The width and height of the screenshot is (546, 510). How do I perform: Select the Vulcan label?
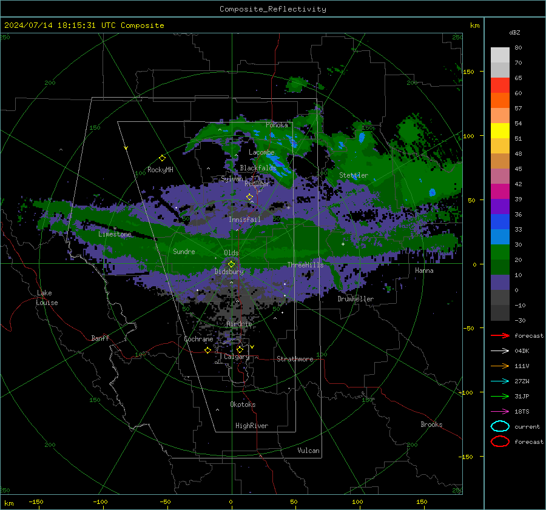coord(309,451)
